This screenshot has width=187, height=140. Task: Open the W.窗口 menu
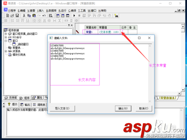(92, 10)
